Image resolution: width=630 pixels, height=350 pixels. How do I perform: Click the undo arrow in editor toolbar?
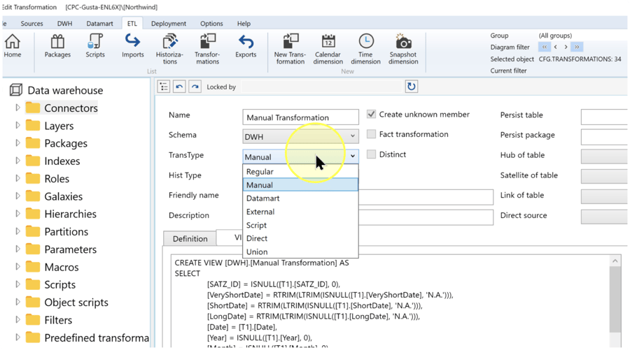[179, 87]
